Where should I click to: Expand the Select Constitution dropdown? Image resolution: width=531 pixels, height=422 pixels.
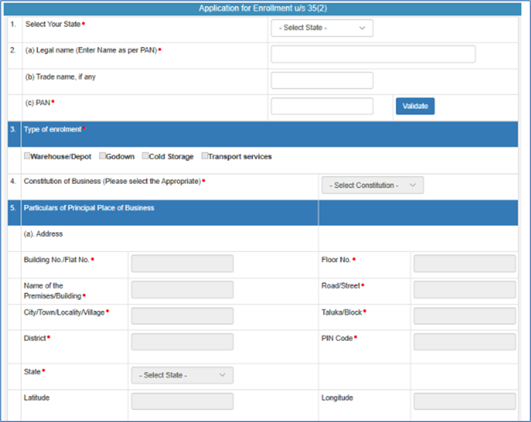pyautogui.click(x=372, y=185)
